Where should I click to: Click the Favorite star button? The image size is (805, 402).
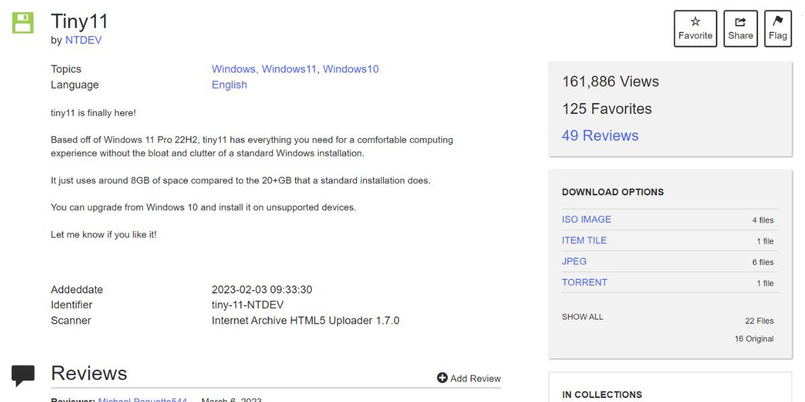point(695,29)
